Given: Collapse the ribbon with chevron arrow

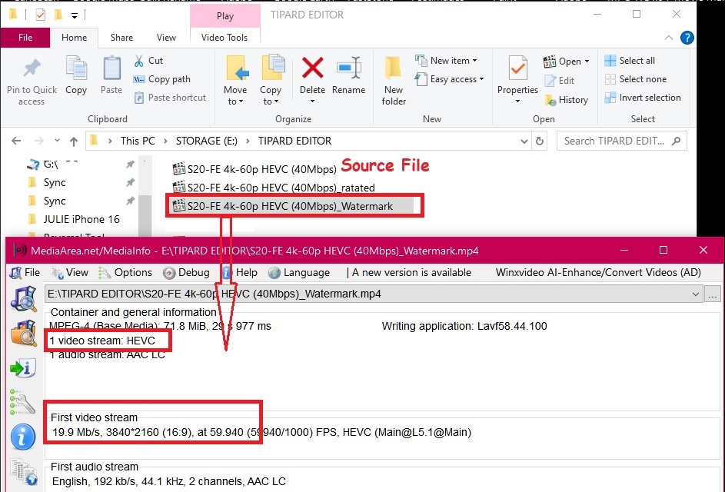Looking at the screenshot, I should point(669,38).
